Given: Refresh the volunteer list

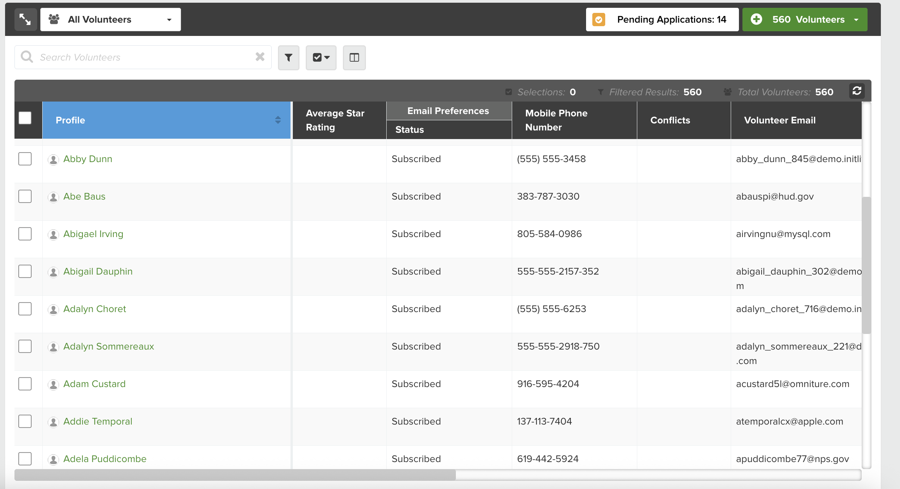Looking at the screenshot, I should pyautogui.click(x=857, y=91).
